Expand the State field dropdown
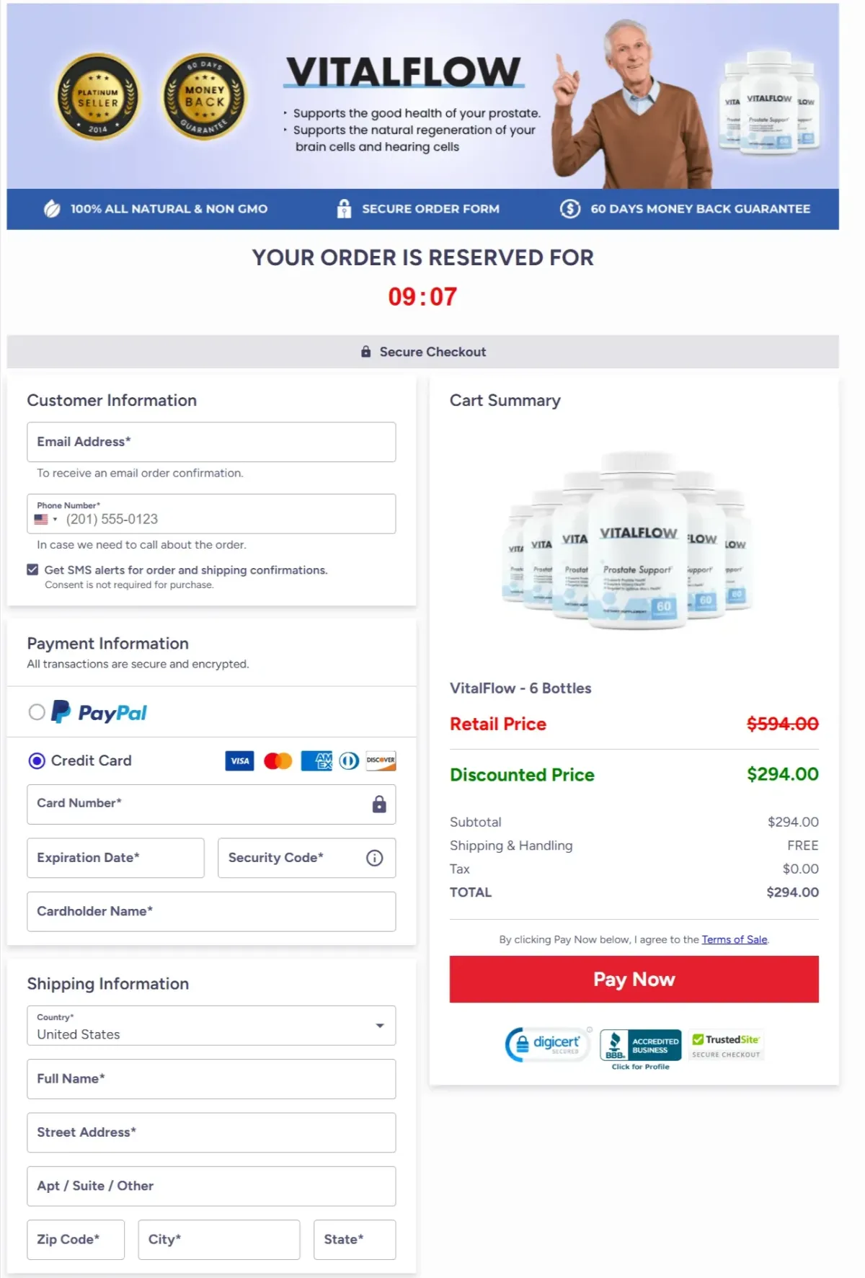 354,1239
